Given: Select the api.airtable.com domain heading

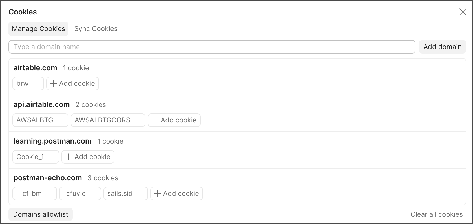Looking at the screenshot, I should pyautogui.click(x=42, y=105).
